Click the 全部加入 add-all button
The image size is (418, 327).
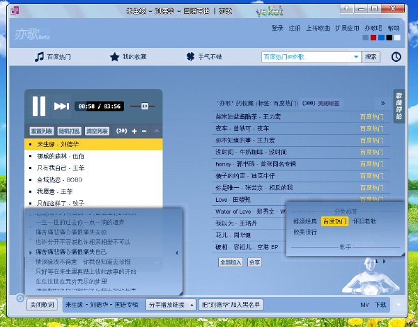(x=231, y=262)
